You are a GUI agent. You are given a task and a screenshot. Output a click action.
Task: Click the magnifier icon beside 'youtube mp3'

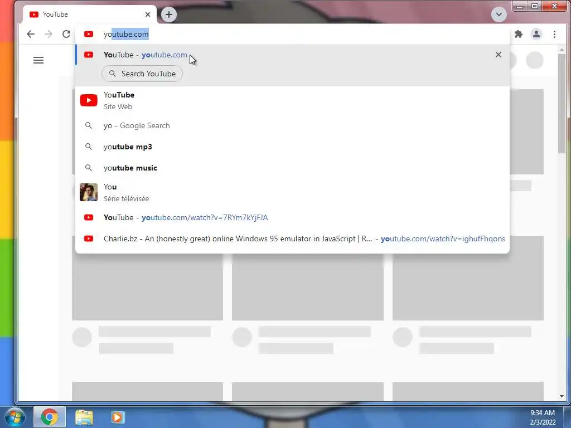89,147
